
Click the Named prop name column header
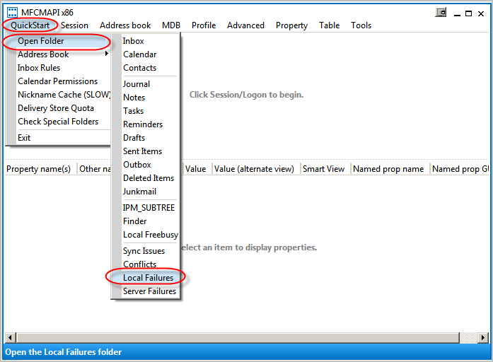point(388,169)
